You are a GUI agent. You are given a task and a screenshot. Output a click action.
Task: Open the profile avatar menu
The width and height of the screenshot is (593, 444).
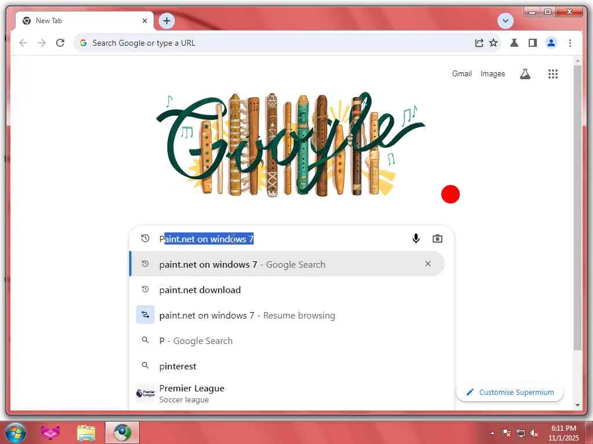coord(551,43)
